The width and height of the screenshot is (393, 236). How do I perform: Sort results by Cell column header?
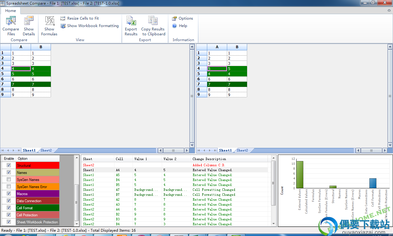pyautogui.click(x=123, y=159)
